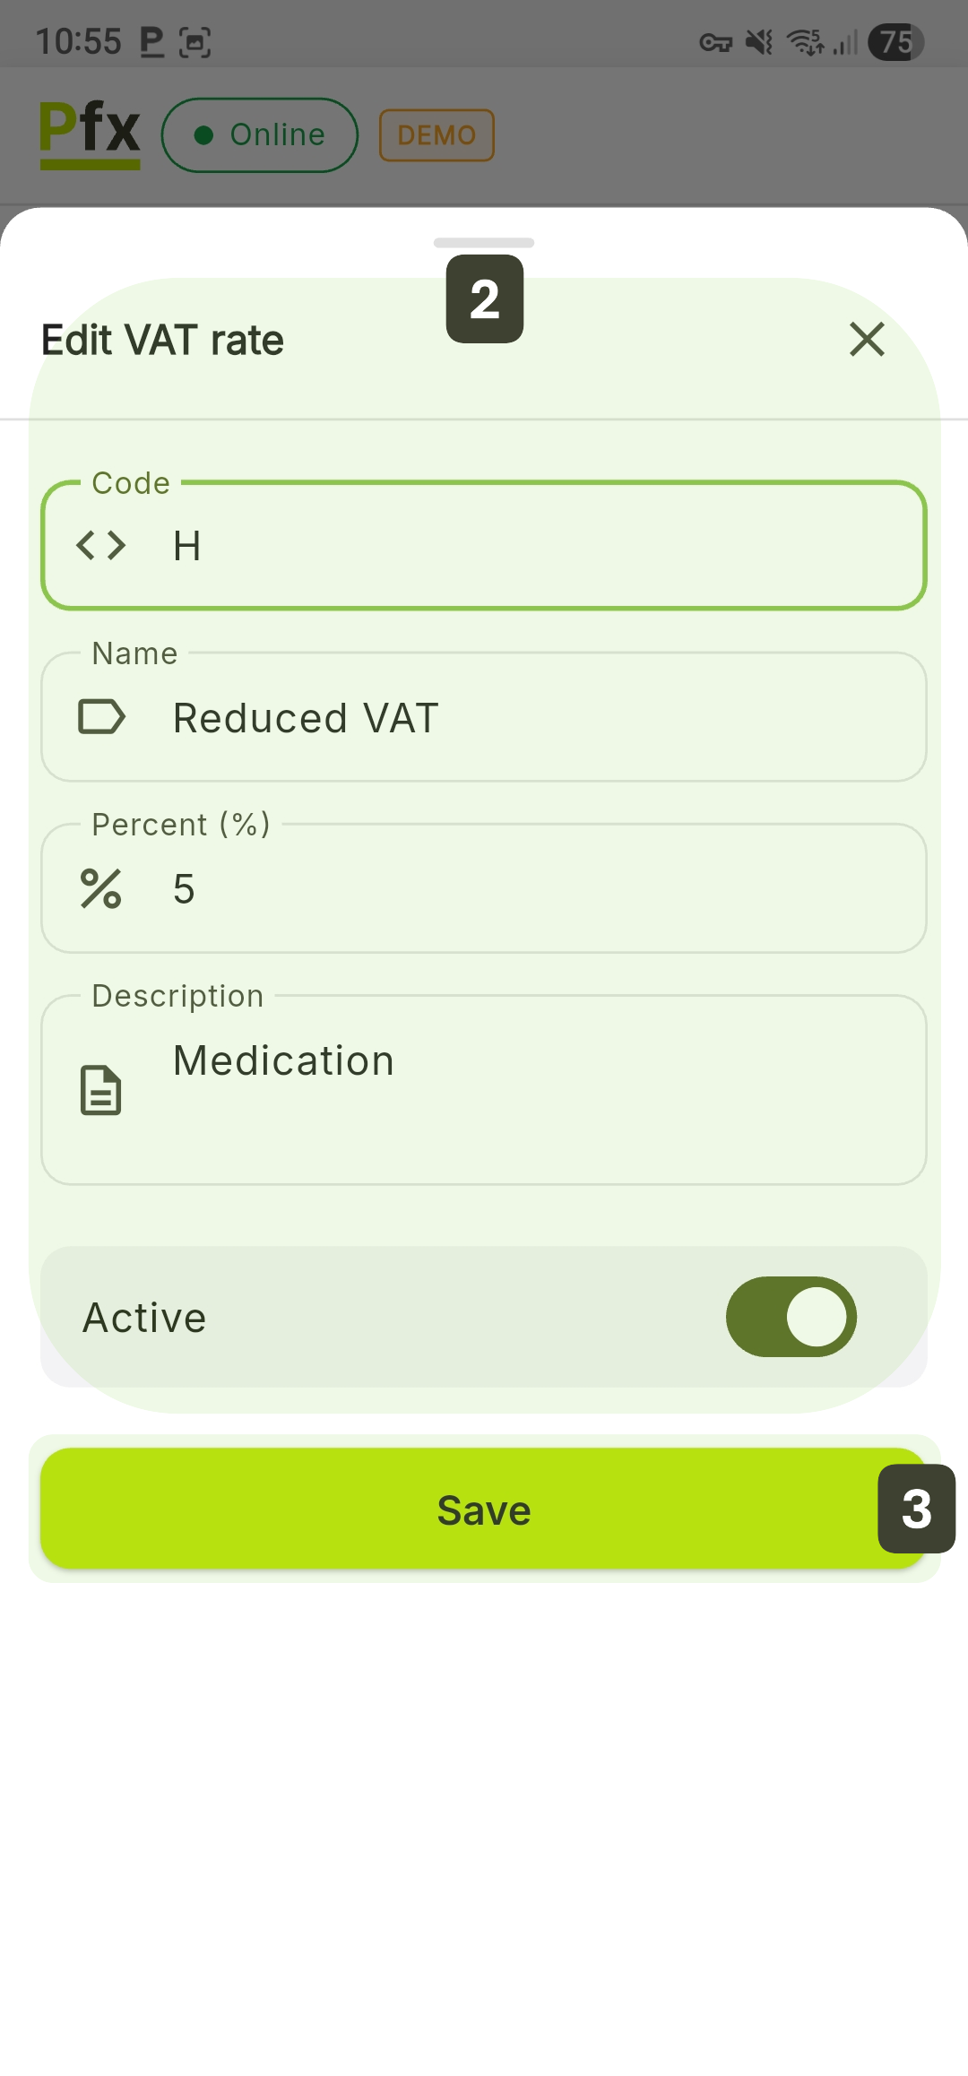The width and height of the screenshot is (968, 2076).
Task: Tap the screenshot status bar icon
Action: click(x=194, y=42)
